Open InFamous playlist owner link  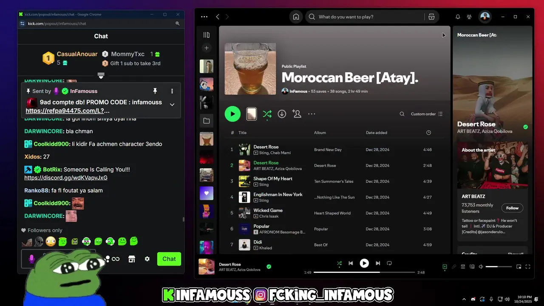coord(298,91)
